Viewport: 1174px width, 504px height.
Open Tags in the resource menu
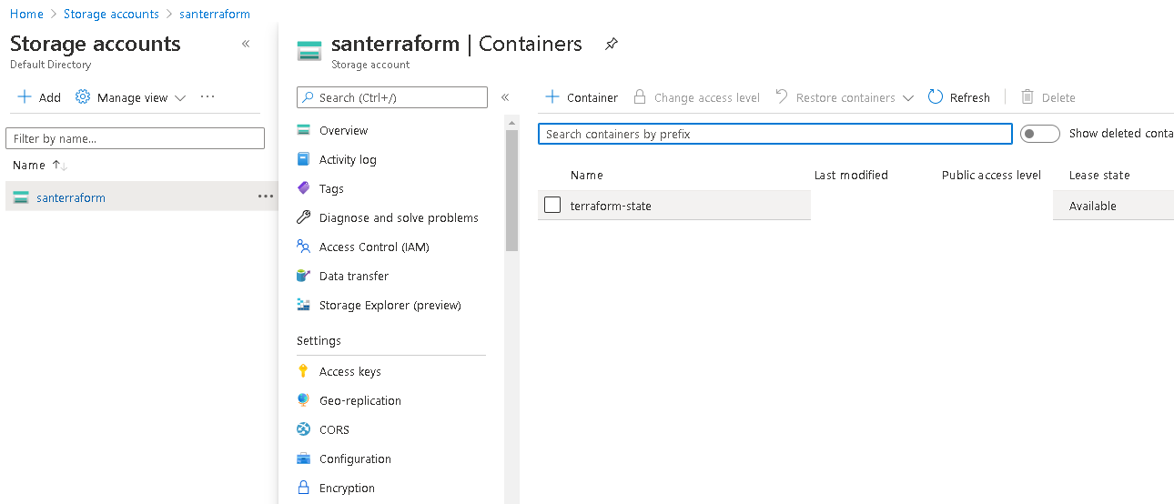coord(331,189)
